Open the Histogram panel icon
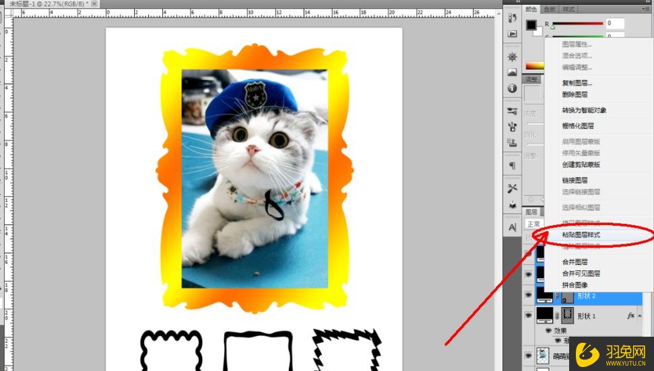Viewport: 654px width, 371px height. 512,73
